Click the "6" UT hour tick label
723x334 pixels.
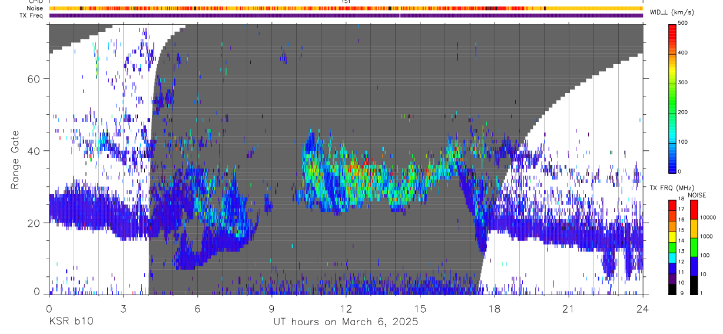[x=197, y=308]
